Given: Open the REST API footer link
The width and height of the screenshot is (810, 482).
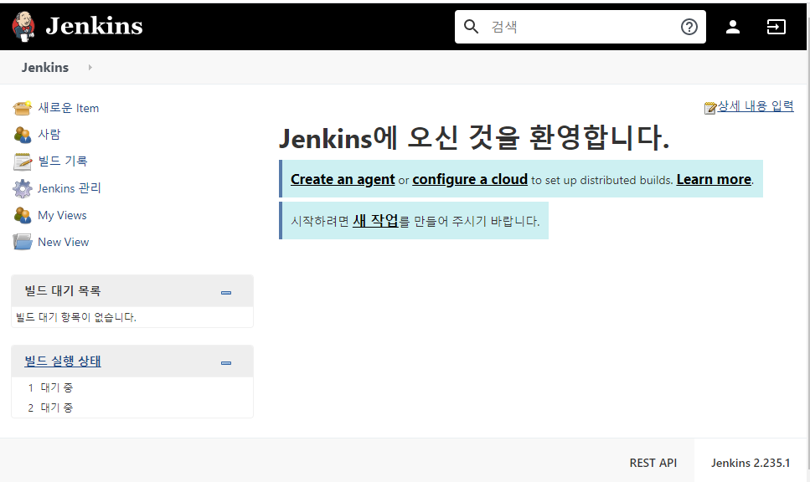Looking at the screenshot, I should click(x=653, y=463).
